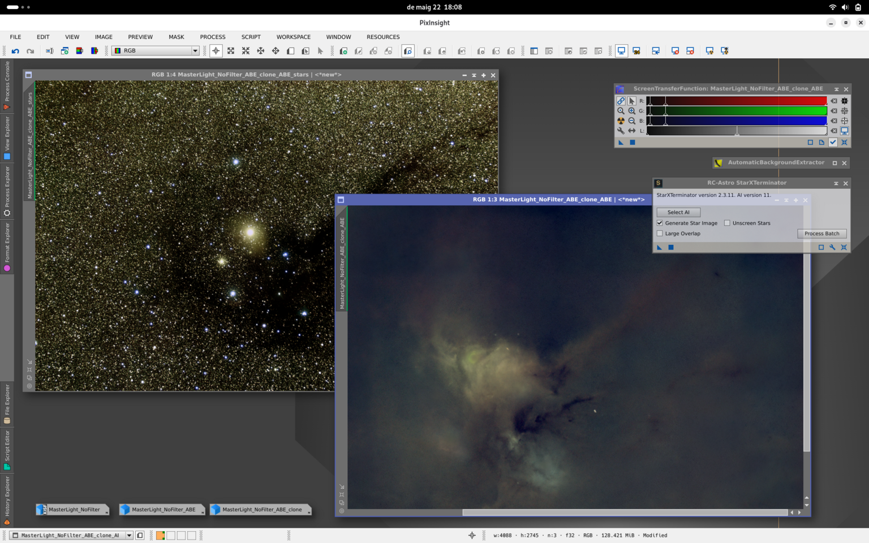The image size is (869, 543).
Task: Reset the R channel in ScreenTransferFunction
Action: coord(834,101)
